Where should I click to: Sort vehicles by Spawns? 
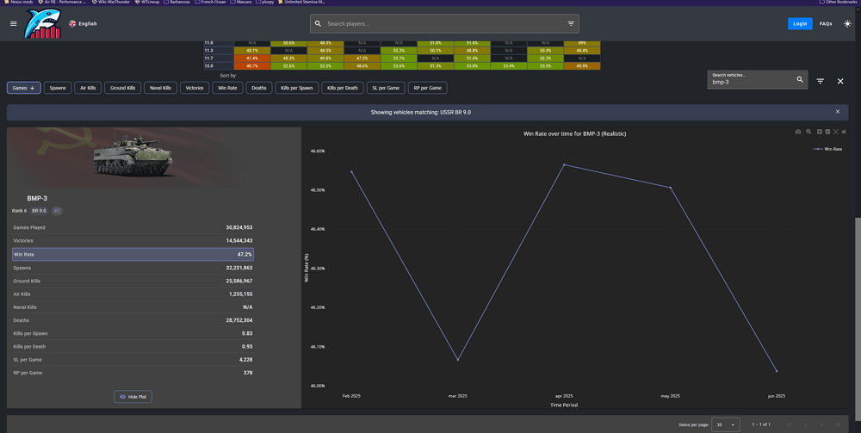(58, 88)
